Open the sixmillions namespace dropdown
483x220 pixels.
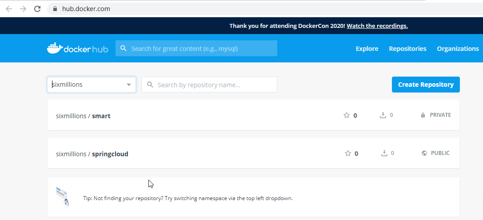92,85
